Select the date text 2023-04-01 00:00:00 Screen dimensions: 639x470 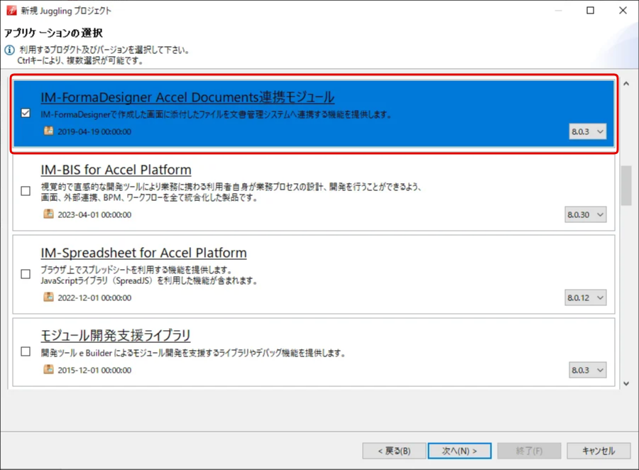94,215
